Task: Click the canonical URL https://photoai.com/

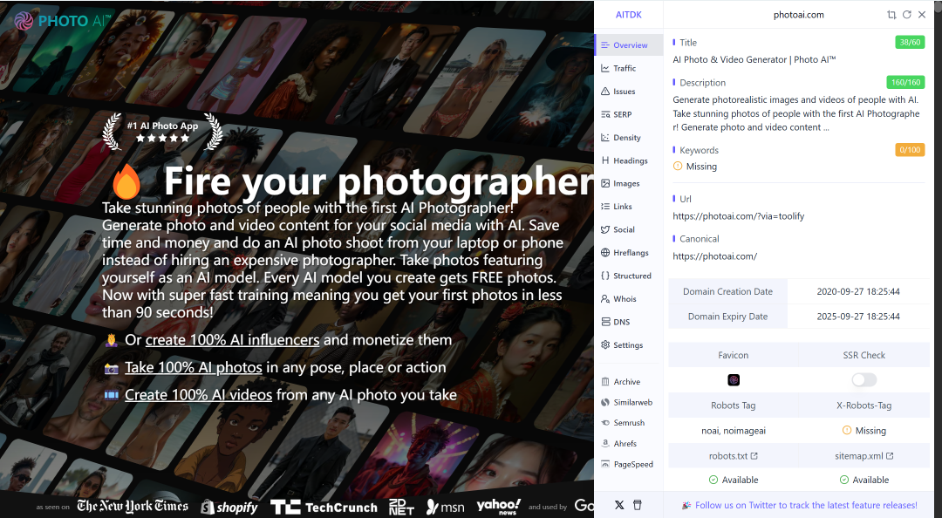Action: 715,256
